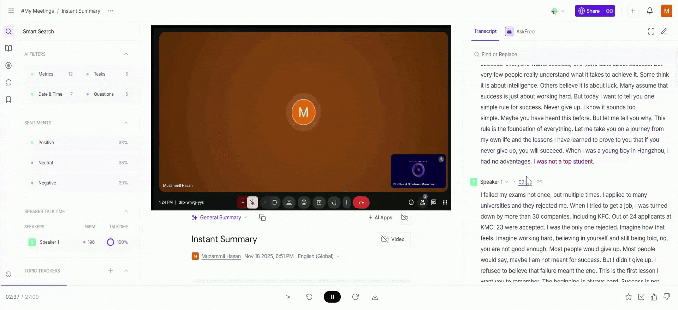Go to #My Meetings breadcrumb
Screen dimensions: 678x310
[37, 11]
